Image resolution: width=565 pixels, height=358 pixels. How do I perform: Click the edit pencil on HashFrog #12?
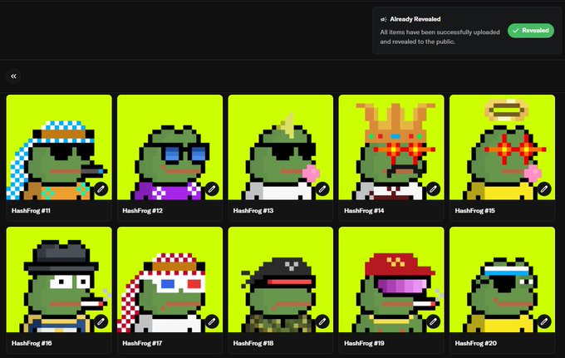coord(212,189)
